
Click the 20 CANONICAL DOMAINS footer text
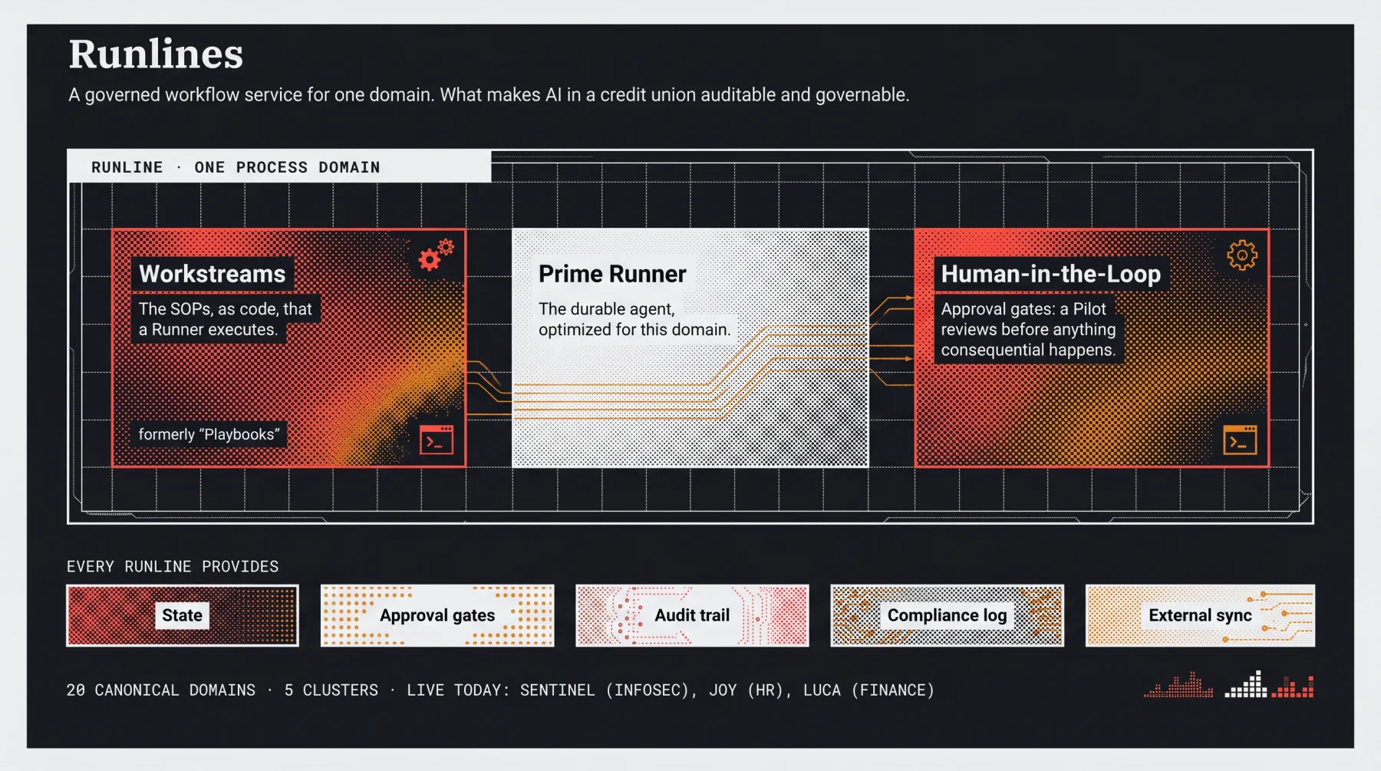pyautogui.click(x=161, y=690)
